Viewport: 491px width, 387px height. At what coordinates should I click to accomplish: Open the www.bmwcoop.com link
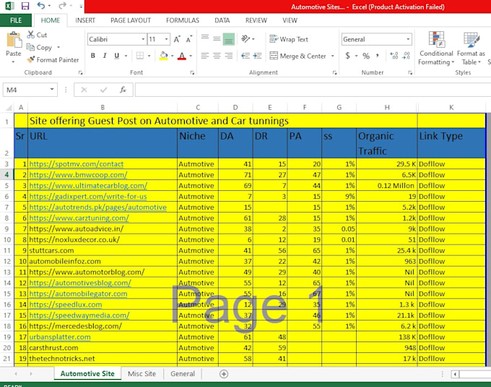(78, 174)
